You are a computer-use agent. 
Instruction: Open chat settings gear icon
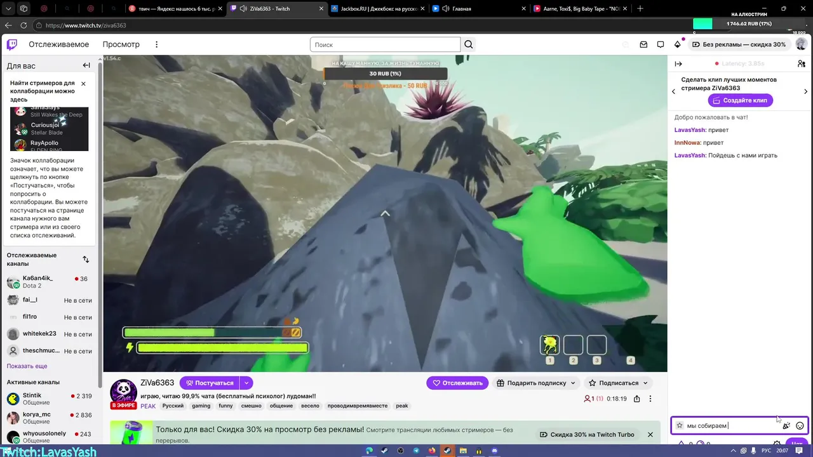[x=777, y=444]
